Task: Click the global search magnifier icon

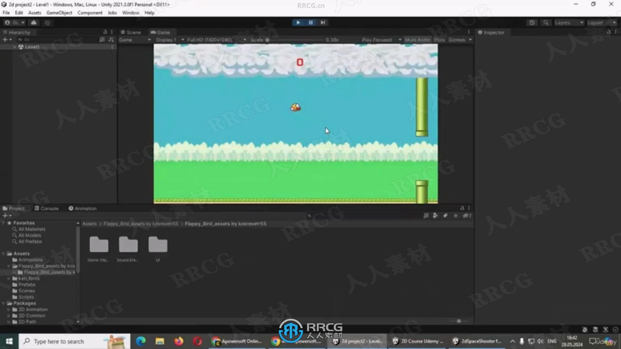Action: (546, 23)
